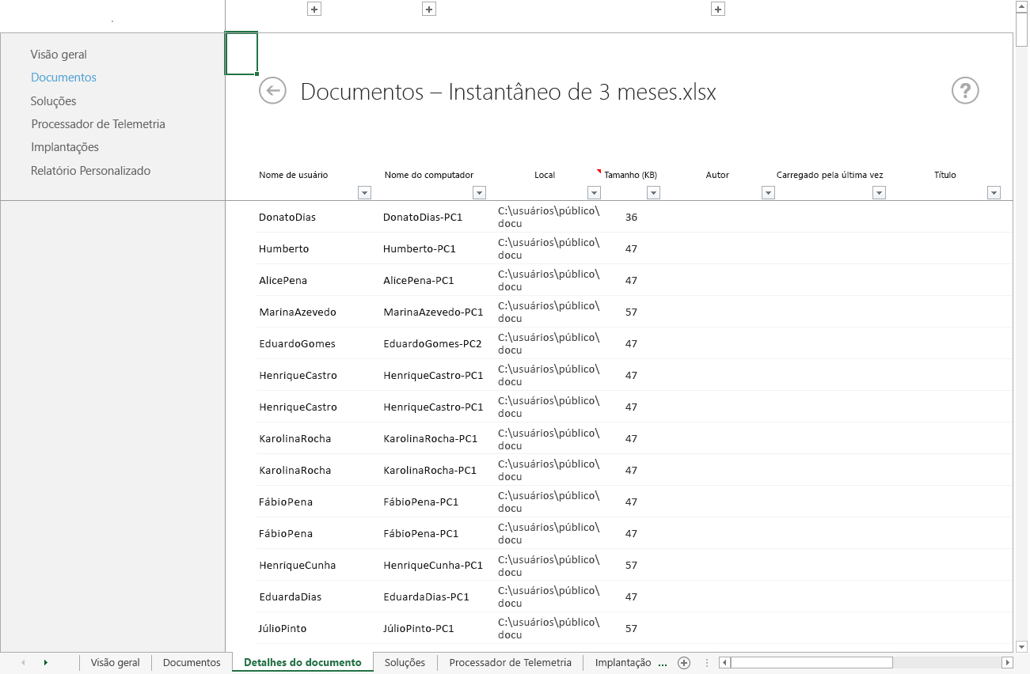Image resolution: width=1030 pixels, height=674 pixels.
Task: Select the DonatoDias-PC1 computer cell
Action: click(x=423, y=217)
